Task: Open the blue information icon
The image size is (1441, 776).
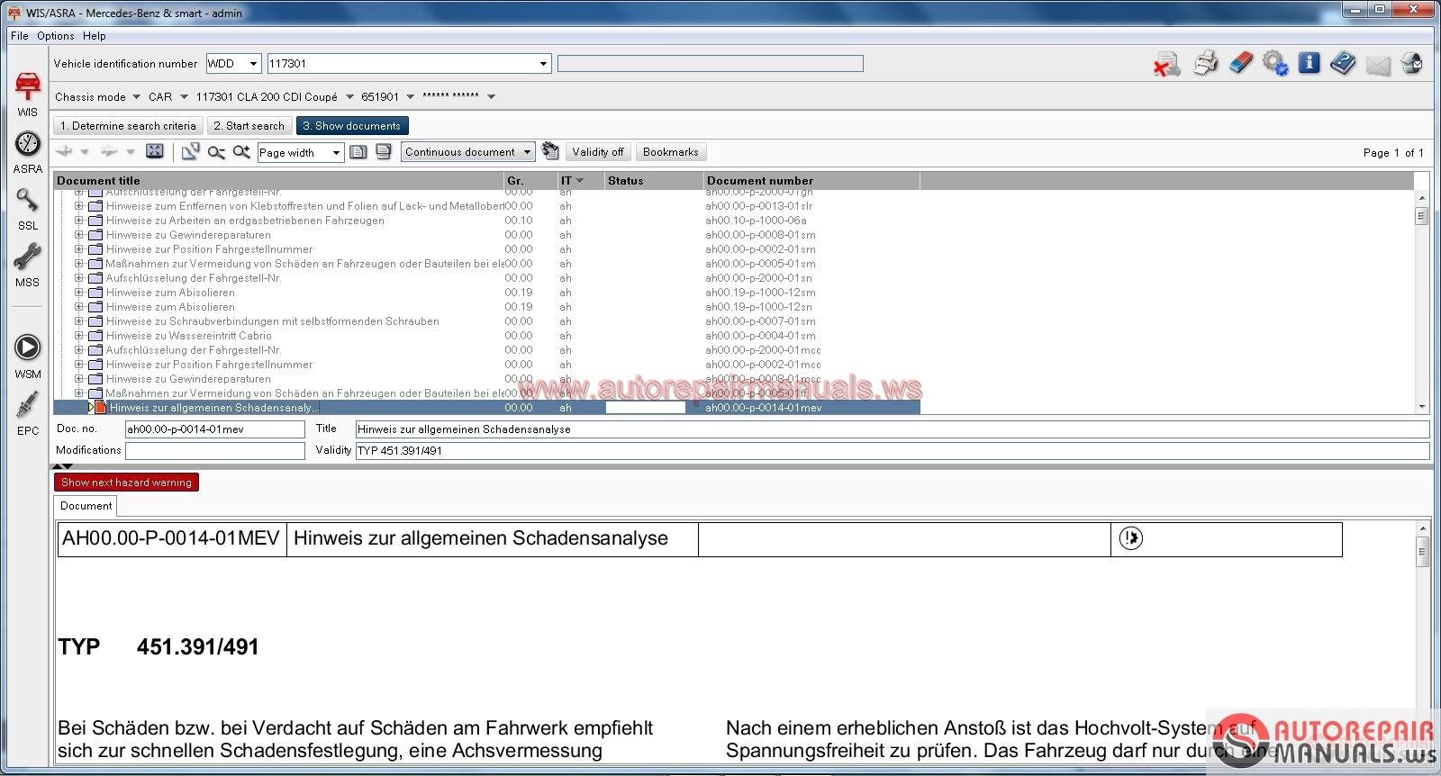Action: pos(1310,63)
